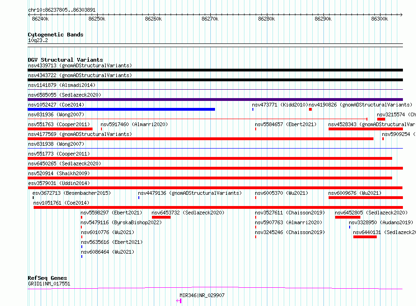This screenshot has height=306, width=416.
Task: Click the nsv5598297 red tick marker
Action: click(81, 217)
